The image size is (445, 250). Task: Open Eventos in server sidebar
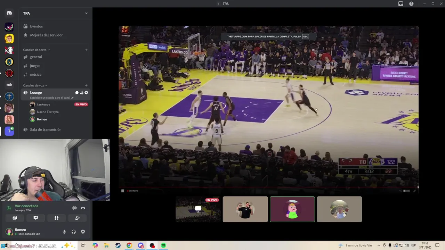[x=56, y=26]
